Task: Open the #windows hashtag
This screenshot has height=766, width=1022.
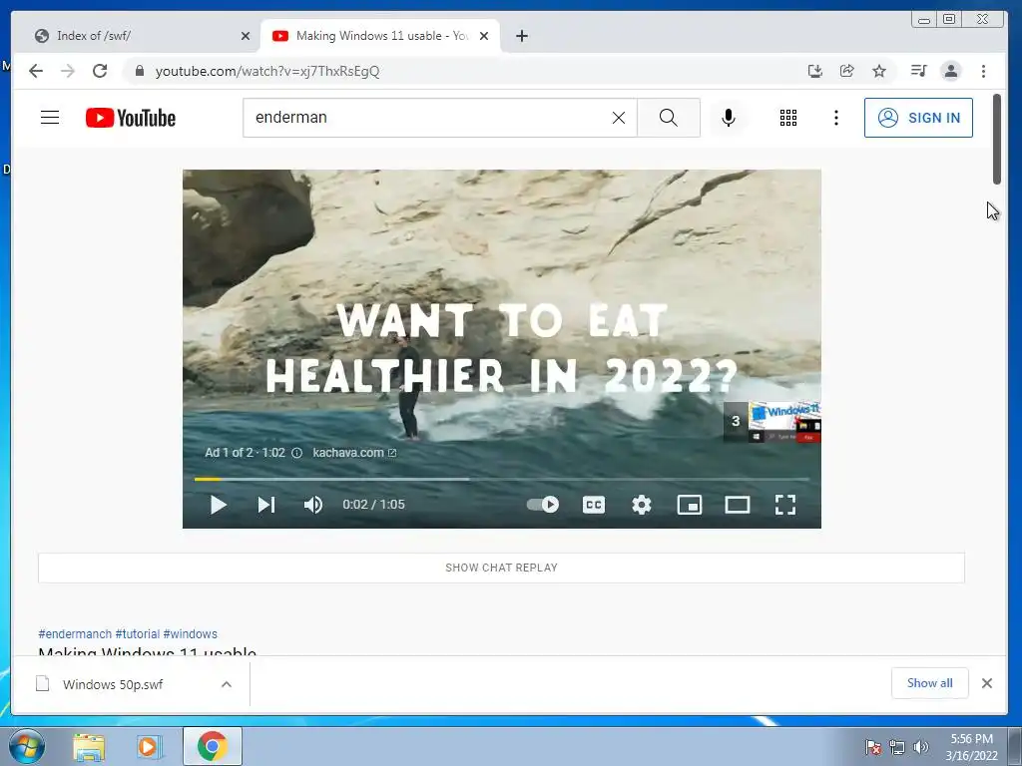Action: (191, 633)
